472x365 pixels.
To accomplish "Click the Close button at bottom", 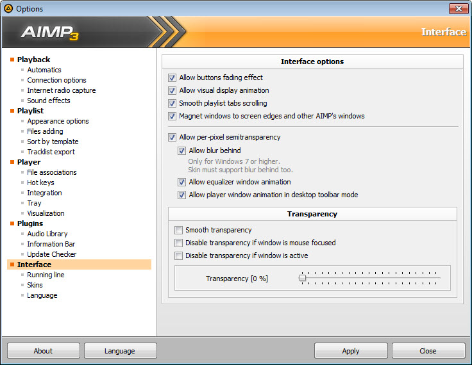I will pos(428,350).
